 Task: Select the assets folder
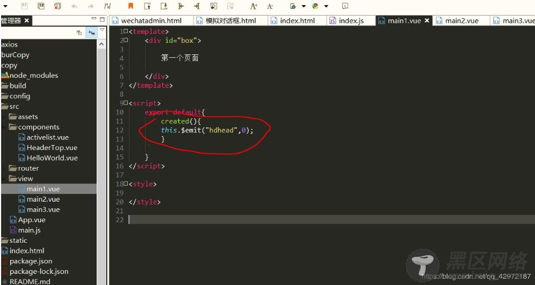[x=28, y=117]
